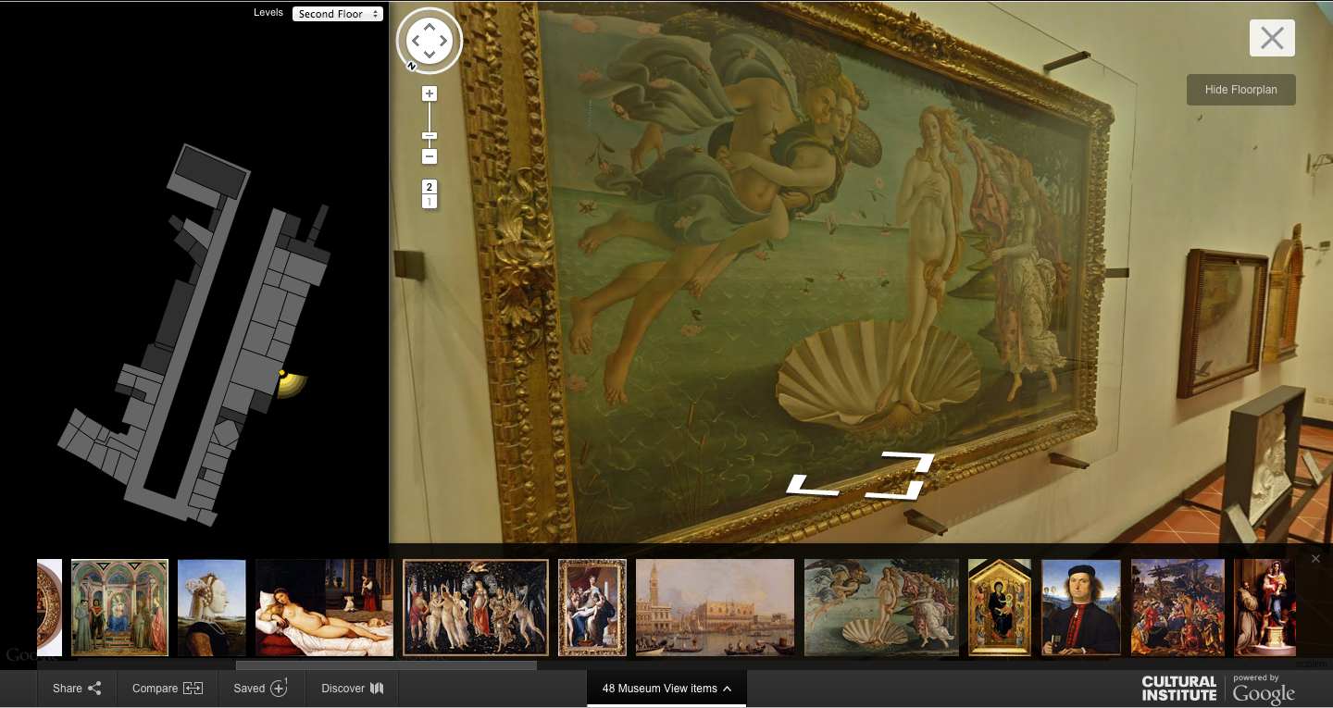Viewport: 1333px width, 708px height.
Task: Select the gold-ground enthroned Madonna thumbnail
Action: pyautogui.click(x=1000, y=607)
